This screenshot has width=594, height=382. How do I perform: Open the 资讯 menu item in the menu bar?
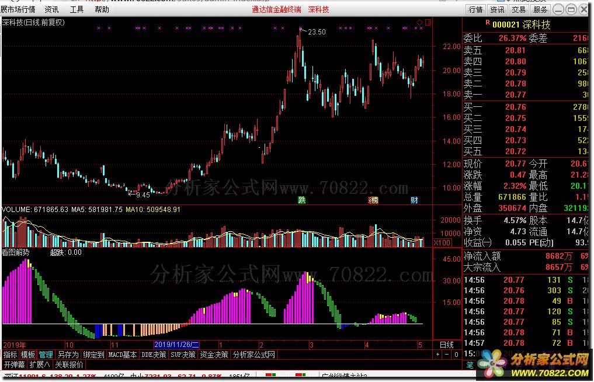tap(51, 9)
